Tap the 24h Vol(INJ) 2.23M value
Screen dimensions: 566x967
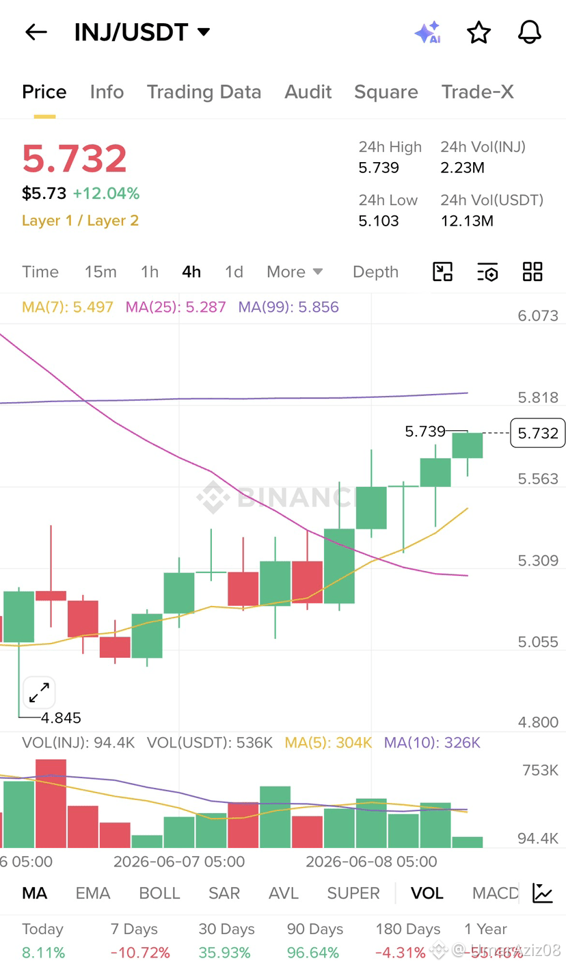(x=463, y=168)
